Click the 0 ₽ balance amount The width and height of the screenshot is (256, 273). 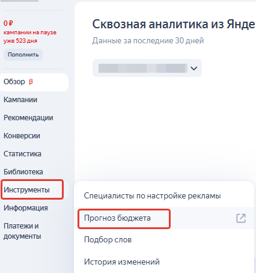[x=8, y=23]
